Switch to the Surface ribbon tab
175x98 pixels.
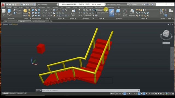point(21,7)
